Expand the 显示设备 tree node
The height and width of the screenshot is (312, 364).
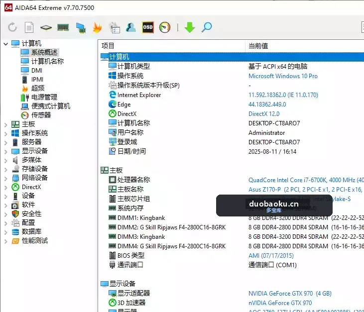click(x=5, y=151)
